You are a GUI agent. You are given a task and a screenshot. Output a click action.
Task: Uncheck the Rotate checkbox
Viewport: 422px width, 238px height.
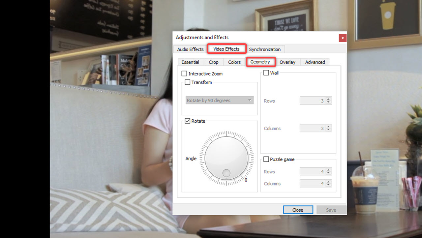tap(188, 121)
